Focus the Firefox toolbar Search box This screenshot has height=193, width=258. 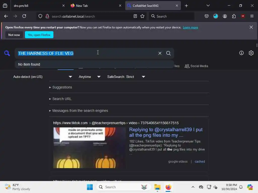click(x=171, y=16)
